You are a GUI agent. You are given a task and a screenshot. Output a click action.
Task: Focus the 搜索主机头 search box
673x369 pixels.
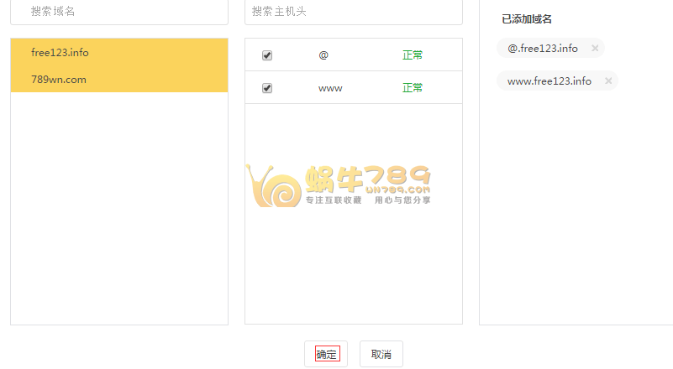353,12
